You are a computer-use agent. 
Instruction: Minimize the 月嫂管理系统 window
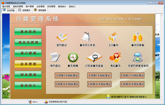click(x=150, y=3)
